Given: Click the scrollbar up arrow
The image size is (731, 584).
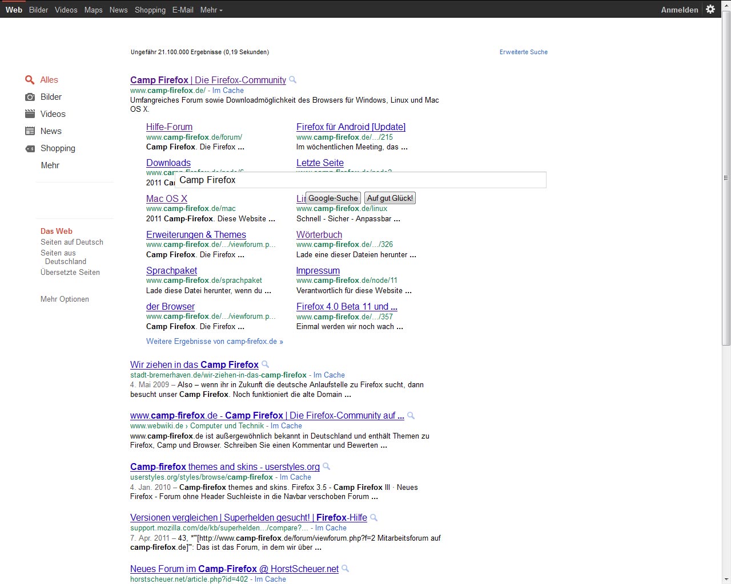Looking at the screenshot, I should 726,5.
